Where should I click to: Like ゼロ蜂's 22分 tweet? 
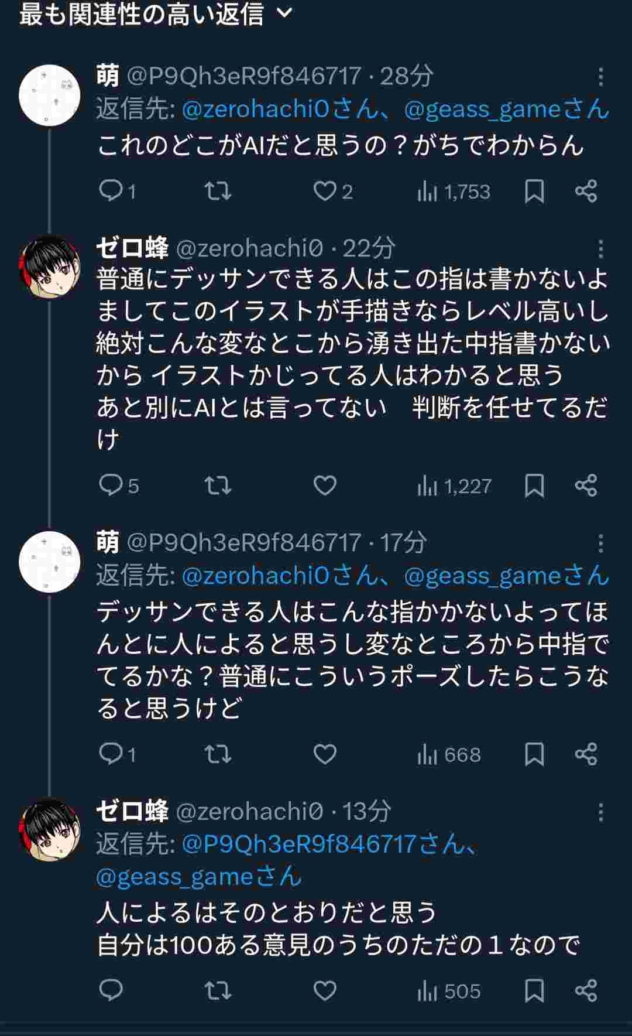(x=325, y=485)
